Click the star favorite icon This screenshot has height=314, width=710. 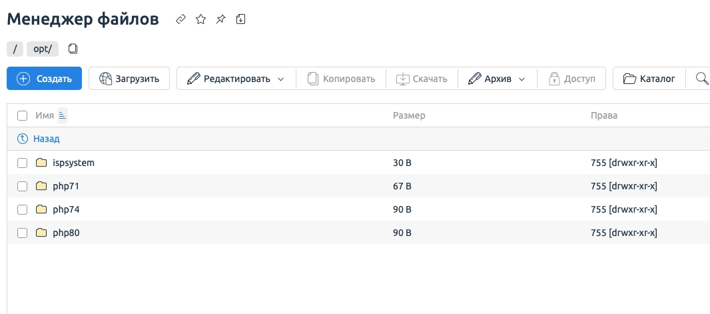[200, 19]
